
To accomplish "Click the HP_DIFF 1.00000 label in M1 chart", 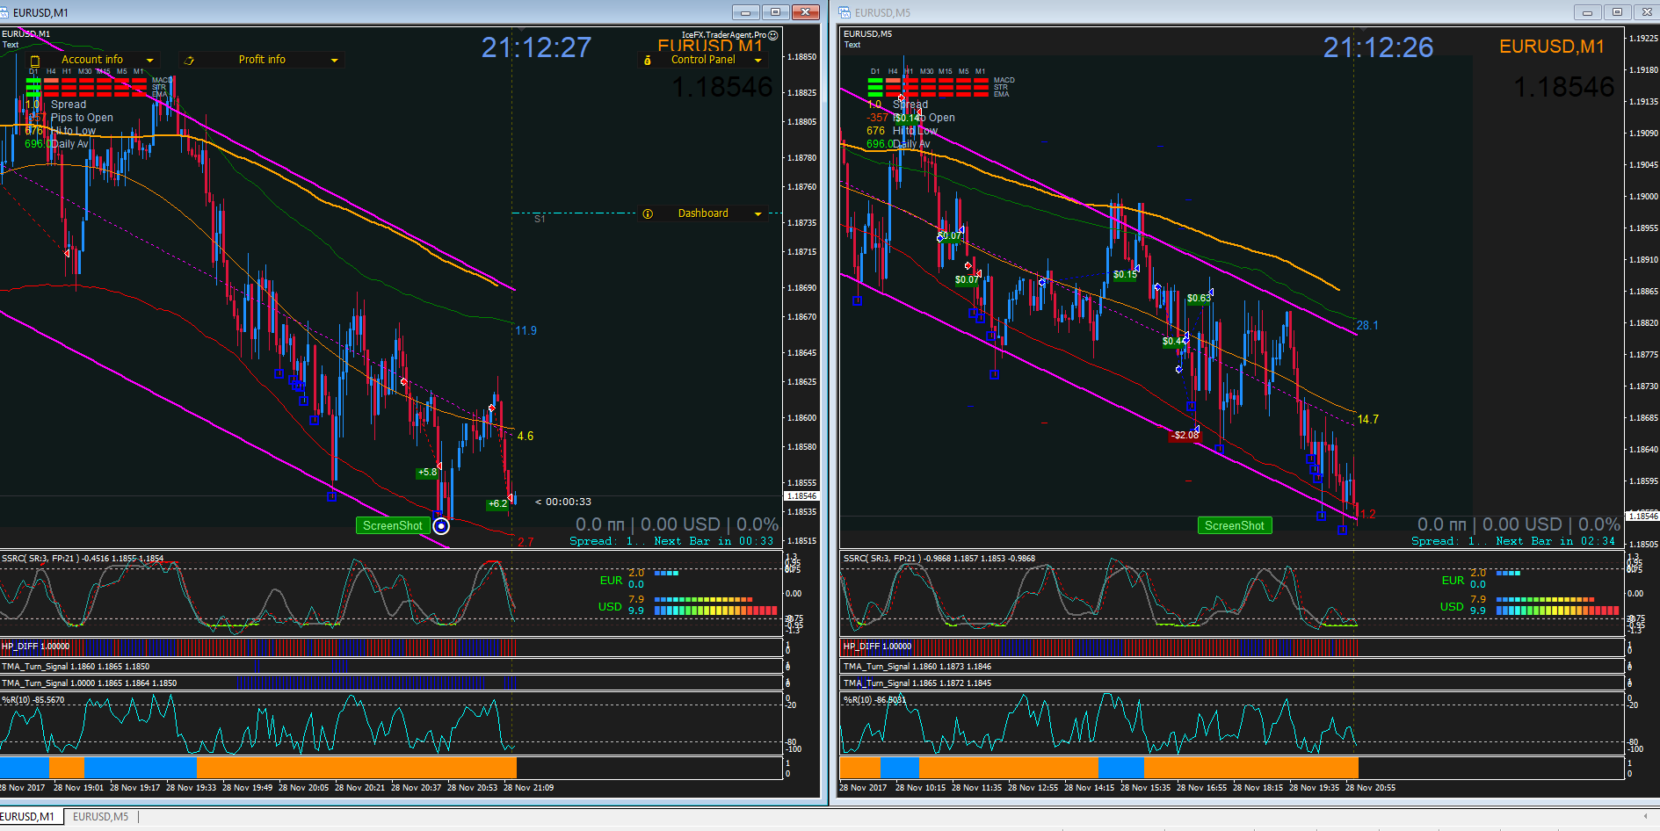I will tap(35, 647).
